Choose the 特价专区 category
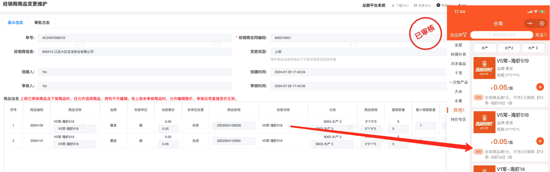Image resolution: width=550 pixels, height=172 pixels. [458, 119]
